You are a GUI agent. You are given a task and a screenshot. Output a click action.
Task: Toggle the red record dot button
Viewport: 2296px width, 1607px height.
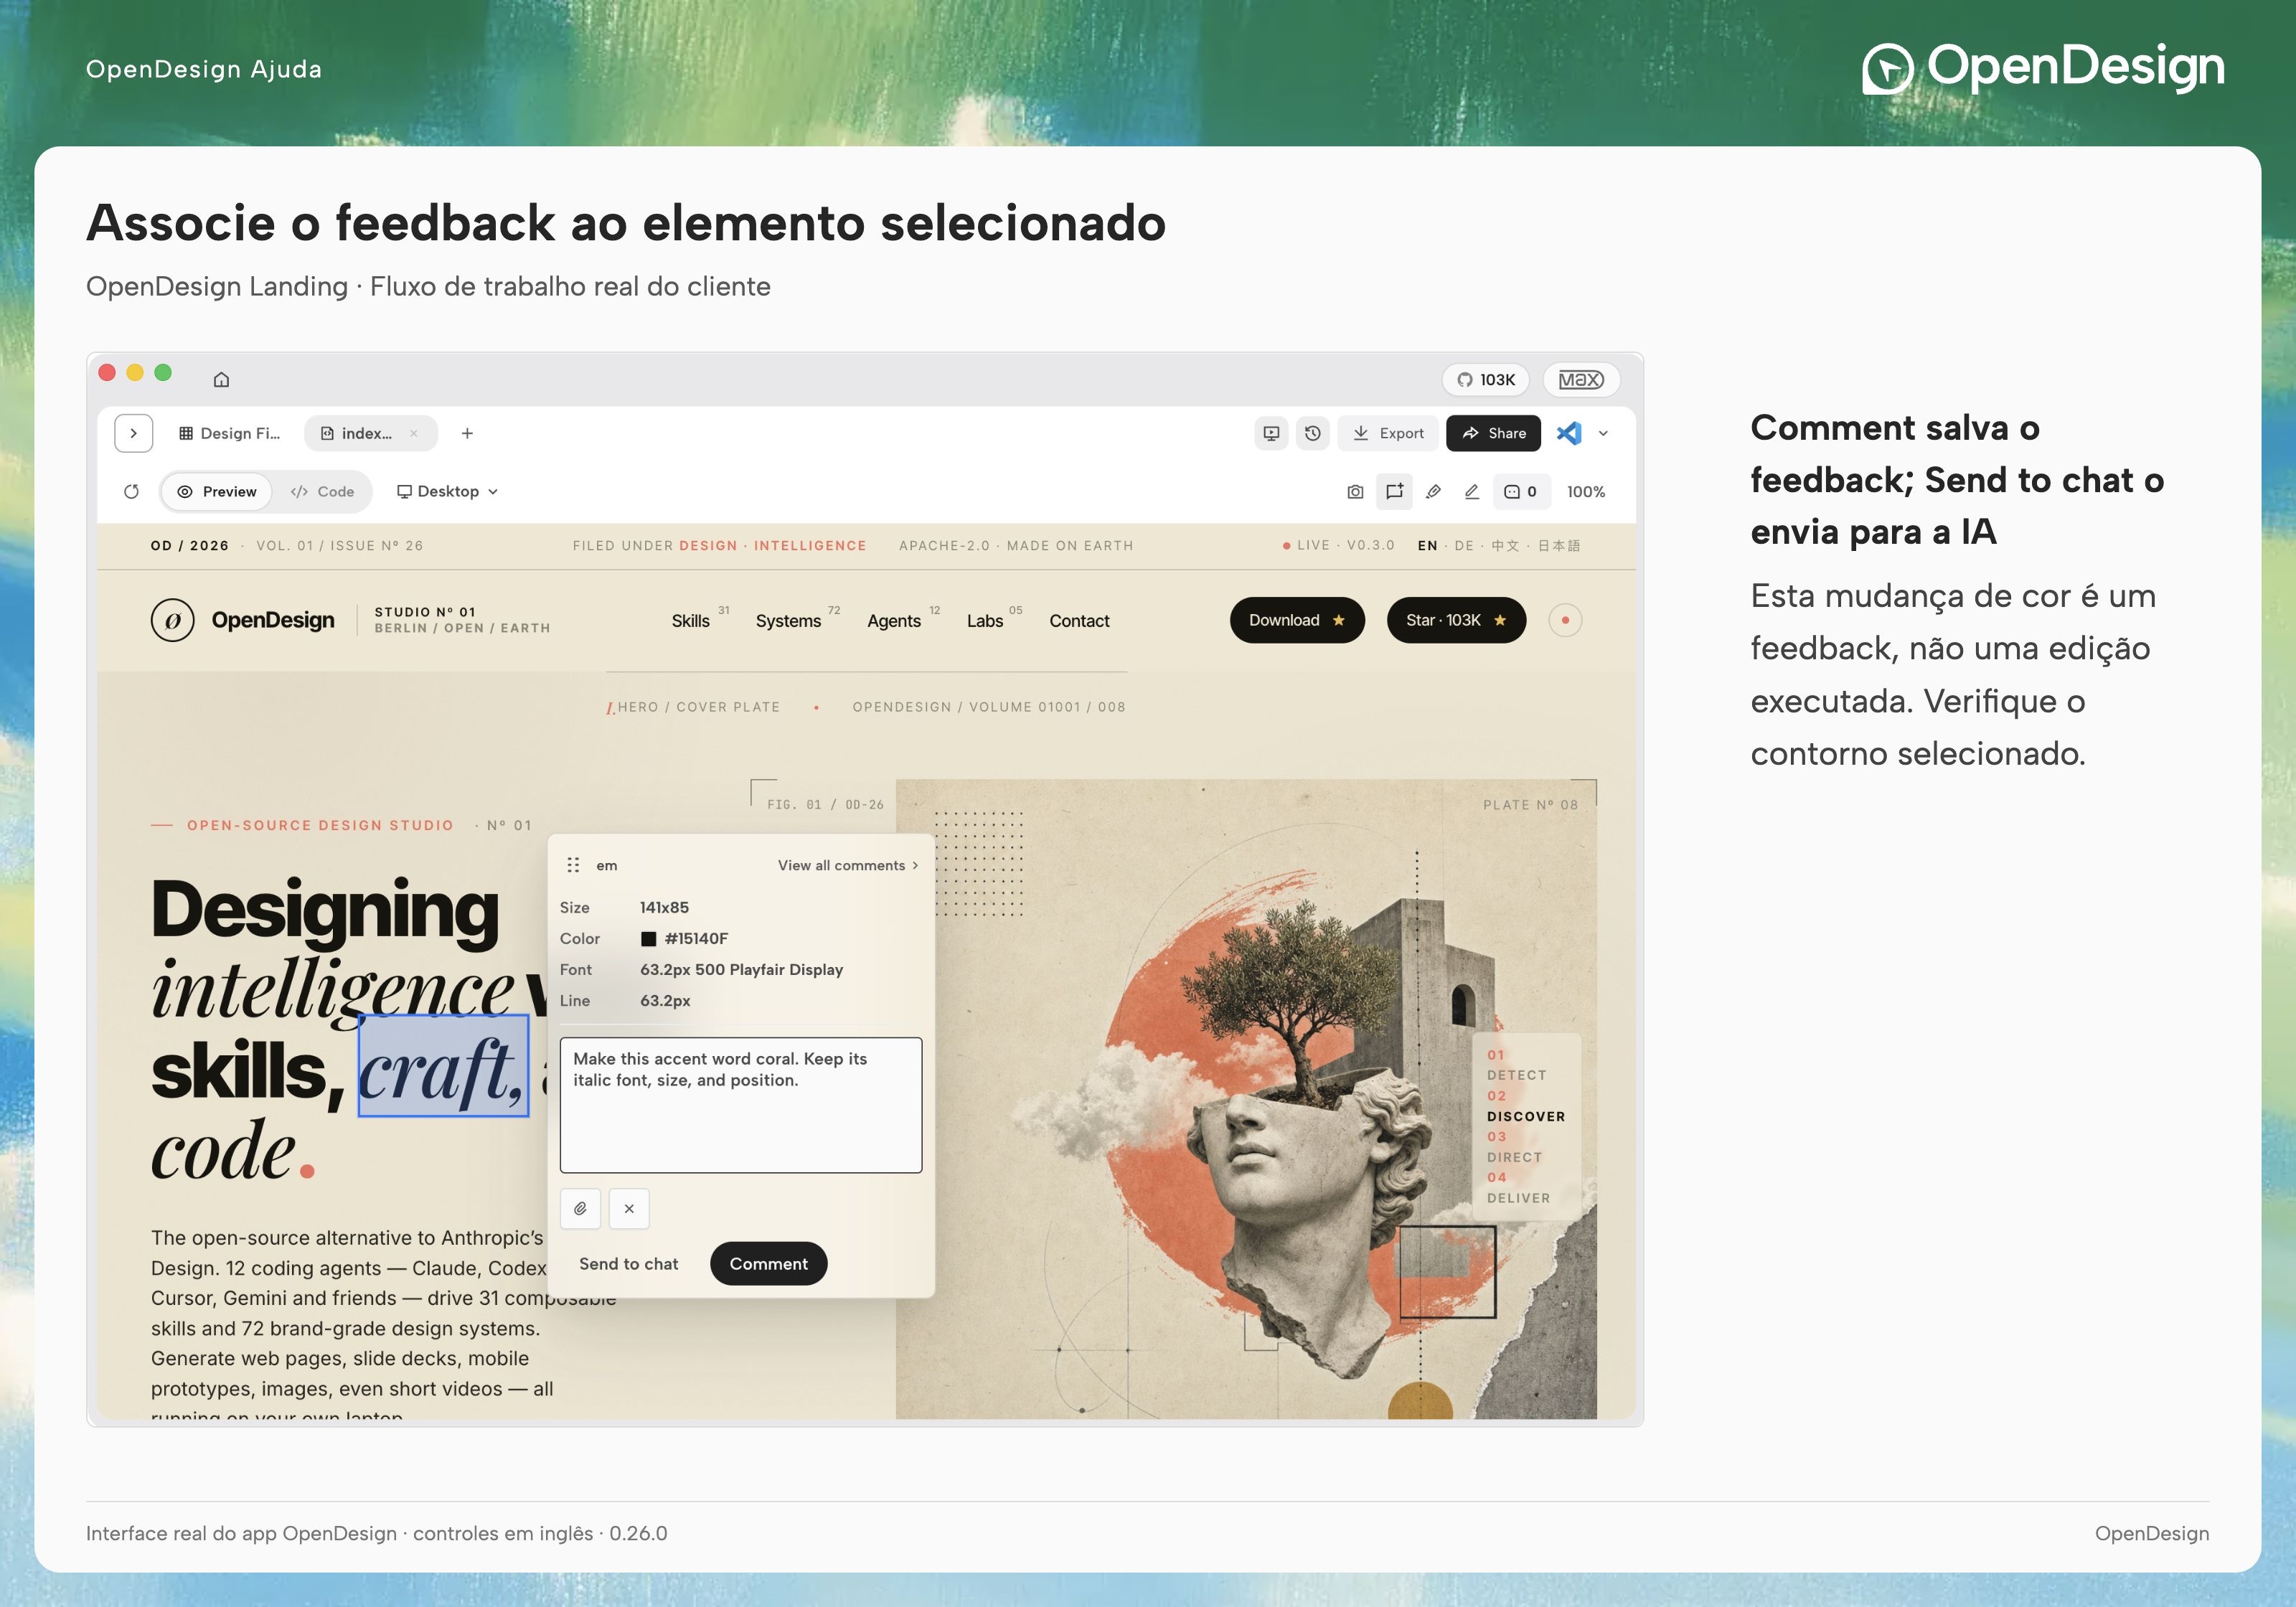point(1565,620)
